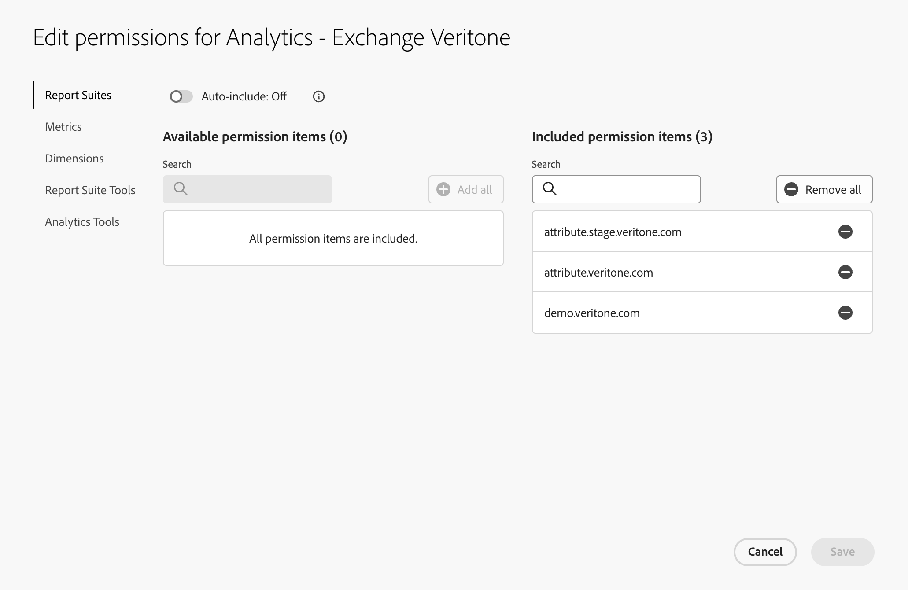Screen dimensions: 908x590
Task: Select the Report Suites tab
Action: click(78, 95)
